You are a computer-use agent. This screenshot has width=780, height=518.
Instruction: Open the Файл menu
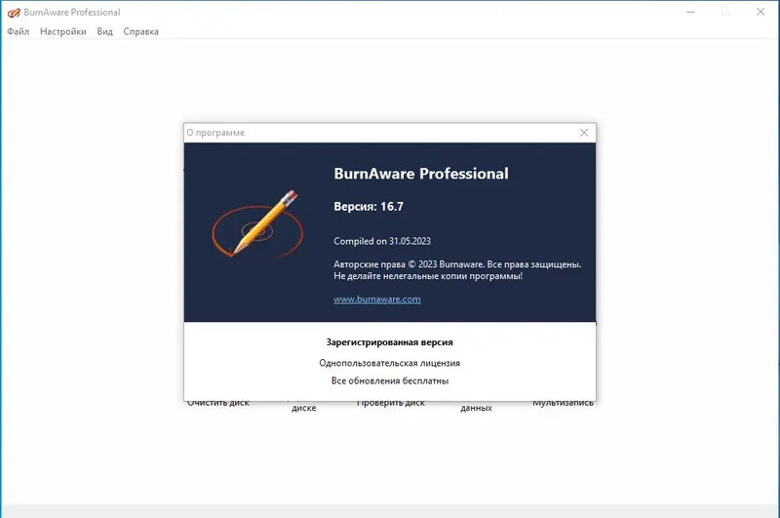coord(18,31)
